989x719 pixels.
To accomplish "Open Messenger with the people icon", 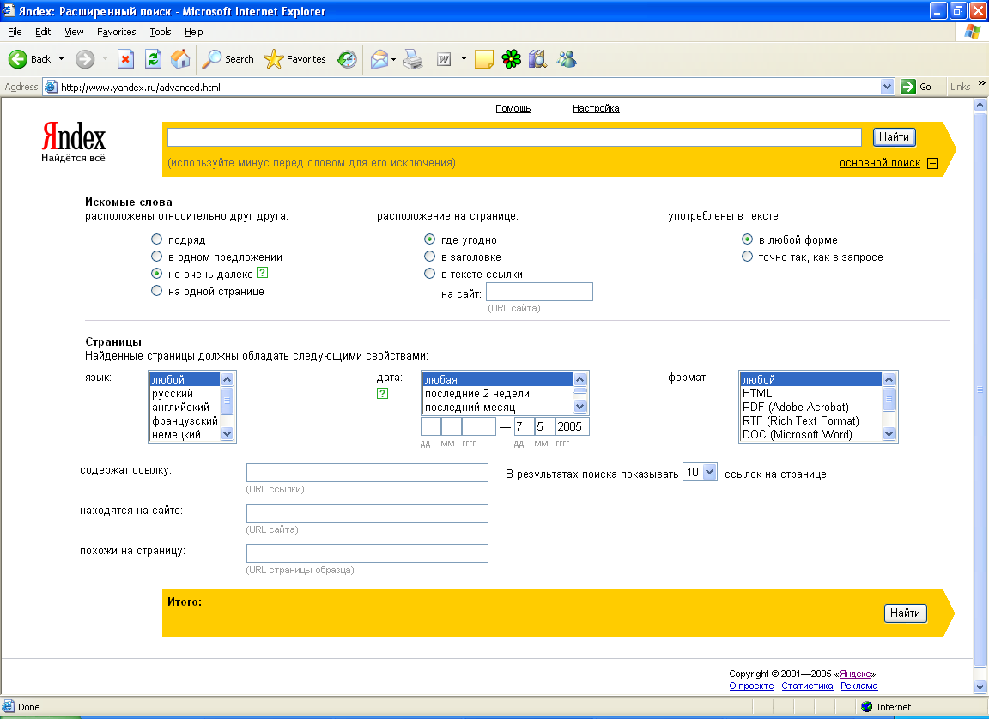I will 567,59.
